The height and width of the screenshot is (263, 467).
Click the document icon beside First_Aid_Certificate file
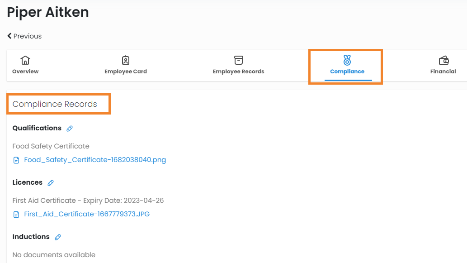[16, 215]
